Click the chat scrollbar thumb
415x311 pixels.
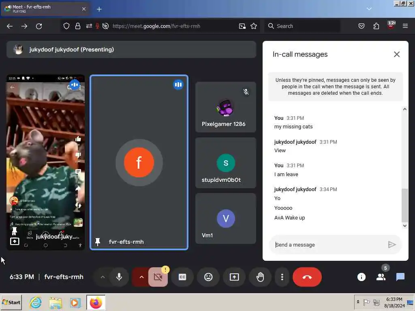404,205
